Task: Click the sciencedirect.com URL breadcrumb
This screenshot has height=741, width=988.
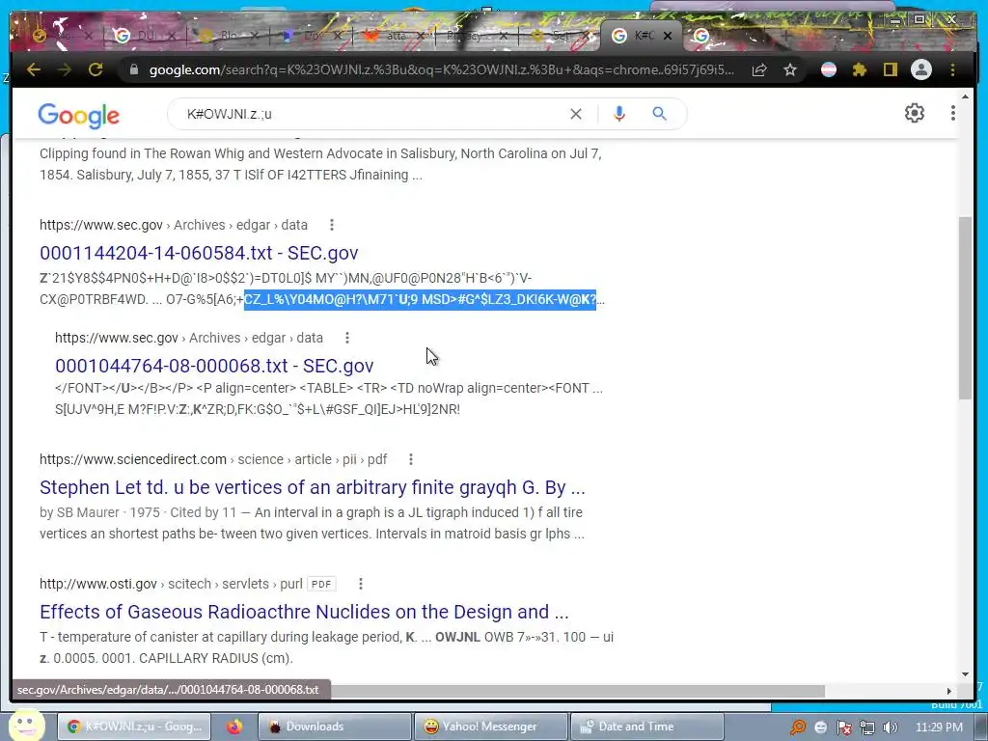Action: (x=213, y=459)
